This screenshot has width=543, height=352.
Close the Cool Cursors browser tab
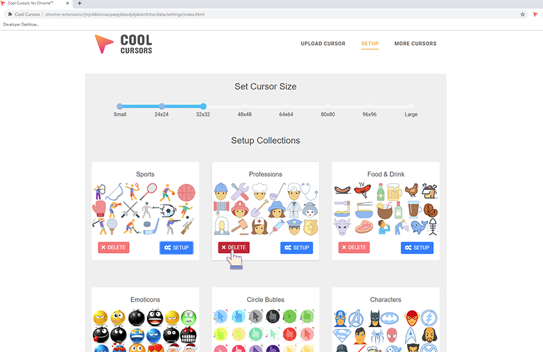[68, 3]
